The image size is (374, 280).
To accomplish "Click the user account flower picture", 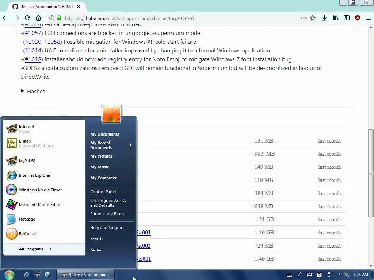I will click(111, 114).
